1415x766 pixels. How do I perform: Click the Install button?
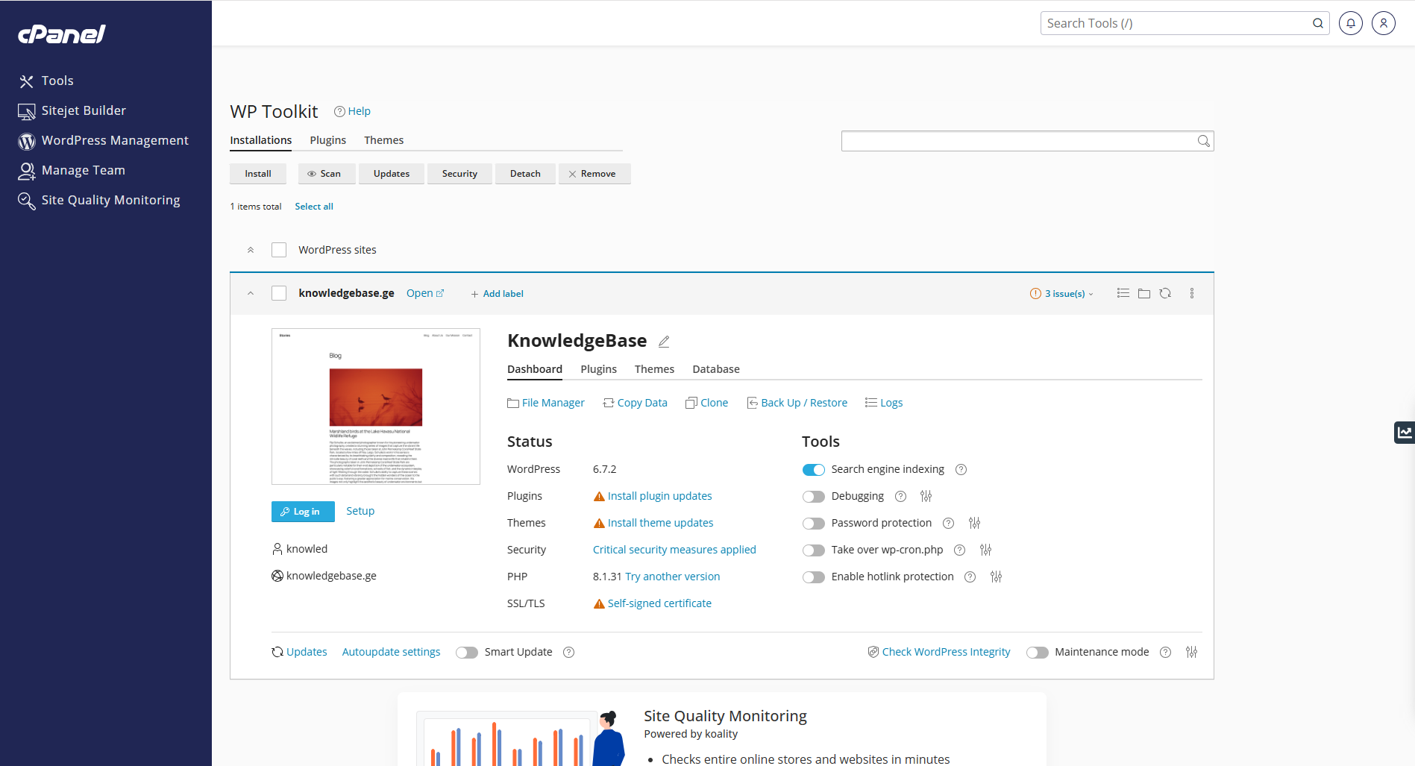258,174
